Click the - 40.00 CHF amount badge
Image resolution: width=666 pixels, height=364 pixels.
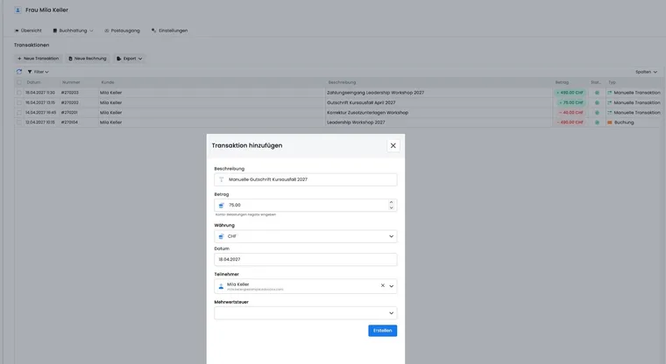pyautogui.click(x=570, y=112)
